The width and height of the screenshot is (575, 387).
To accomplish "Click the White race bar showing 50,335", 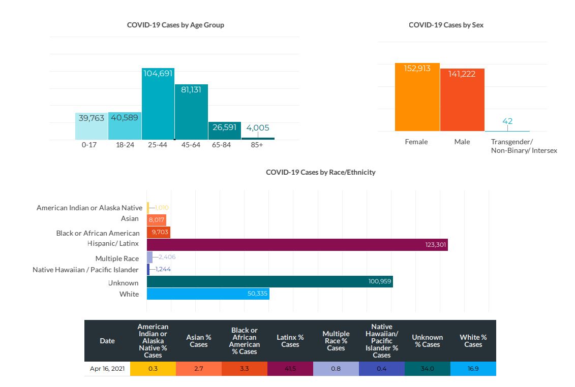I will tap(207, 294).
